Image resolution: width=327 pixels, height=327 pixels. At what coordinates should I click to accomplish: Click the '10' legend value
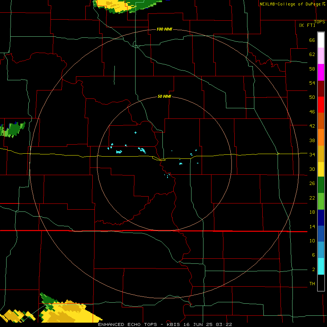[312, 241]
